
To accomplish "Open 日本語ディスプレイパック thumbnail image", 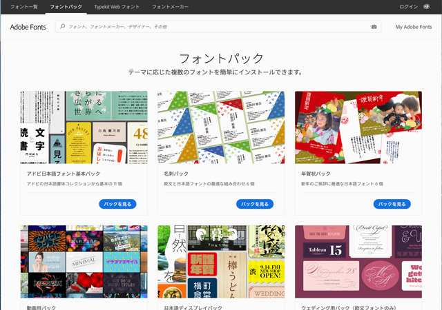I will pos(221,262).
